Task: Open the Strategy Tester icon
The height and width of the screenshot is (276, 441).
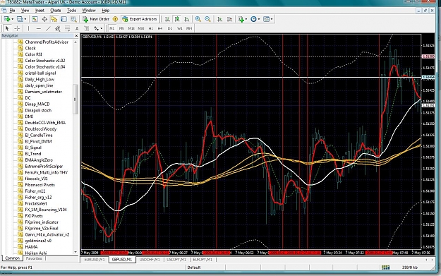Action: pyautogui.click(x=73, y=19)
